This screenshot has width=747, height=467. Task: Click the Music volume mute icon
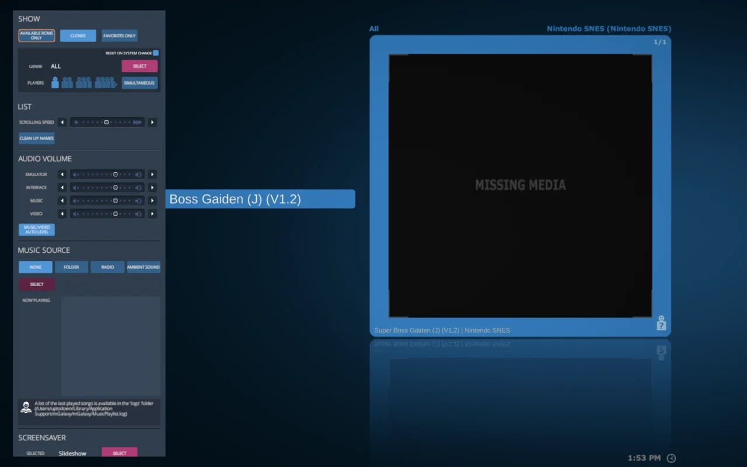coord(76,201)
